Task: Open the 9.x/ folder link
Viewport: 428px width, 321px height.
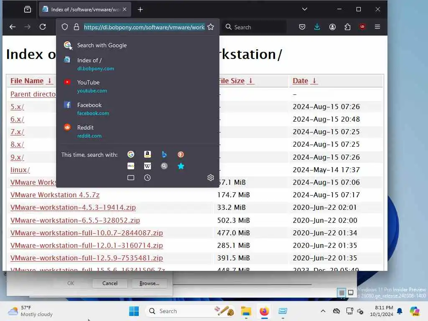Action: click(17, 157)
